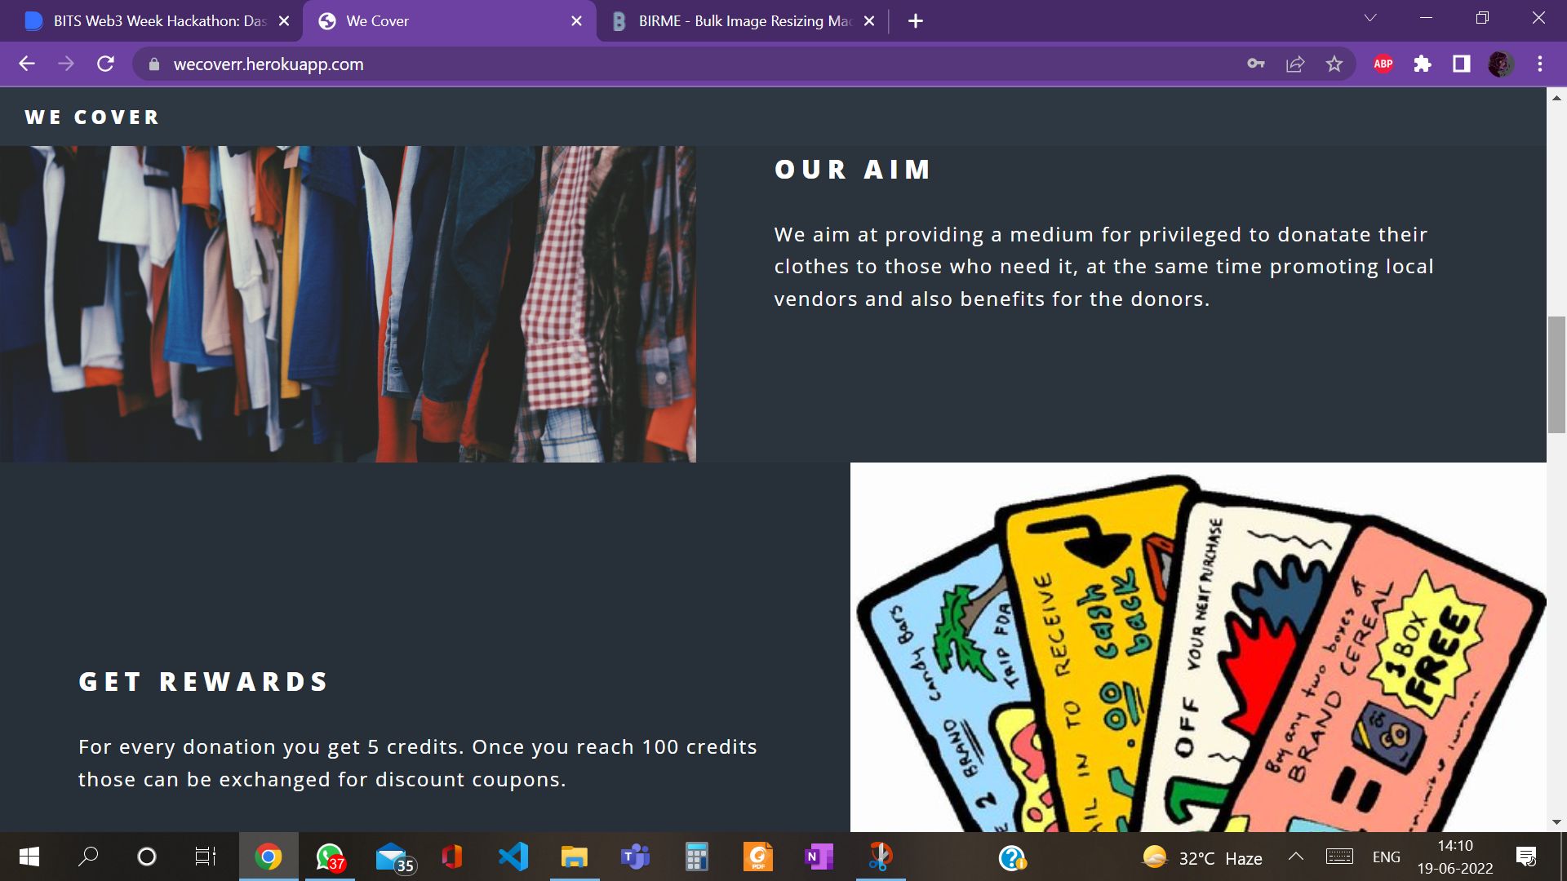
Task: Click the clothes rack image
Action: click(x=348, y=303)
